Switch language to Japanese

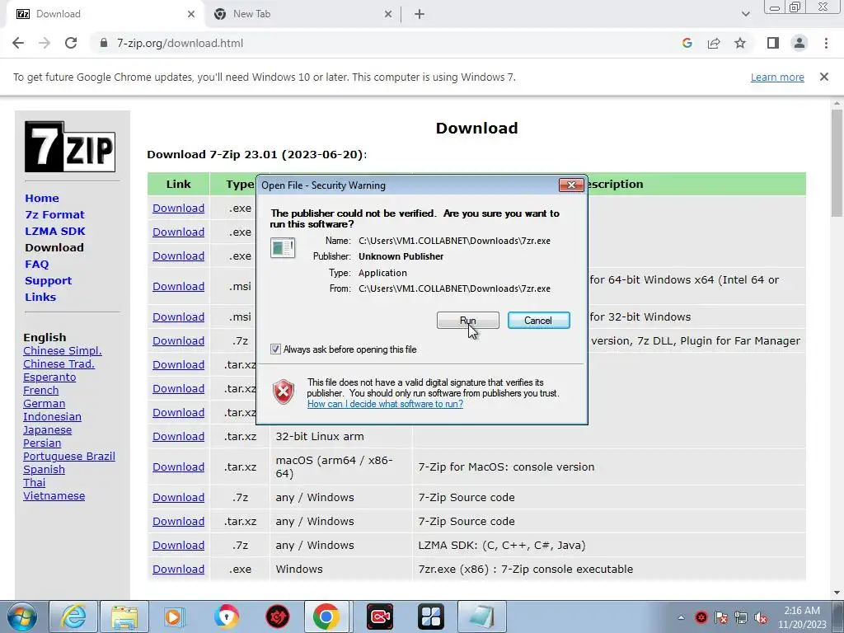point(47,430)
